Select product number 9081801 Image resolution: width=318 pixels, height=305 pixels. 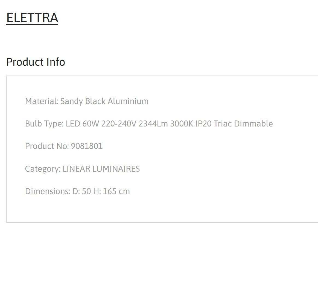87,146
